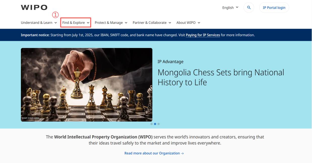Click the IP Portal login button
312x163 pixels.
[x=274, y=8]
